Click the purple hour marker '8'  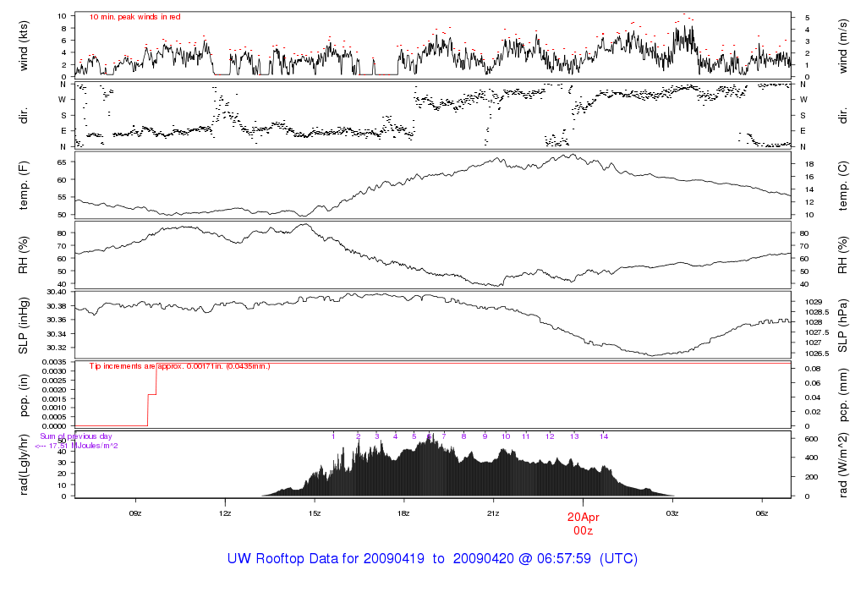pos(464,436)
